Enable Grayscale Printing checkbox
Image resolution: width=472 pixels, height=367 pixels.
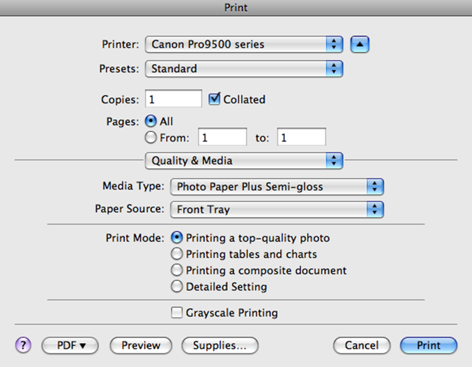pyautogui.click(x=177, y=313)
